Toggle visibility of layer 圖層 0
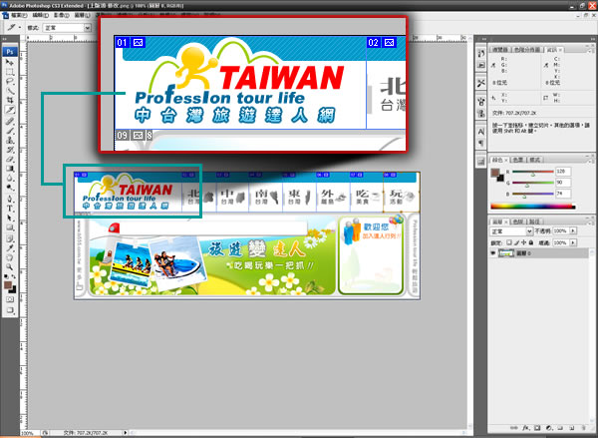598x438 pixels. pyautogui.click(x=493, y=253)
